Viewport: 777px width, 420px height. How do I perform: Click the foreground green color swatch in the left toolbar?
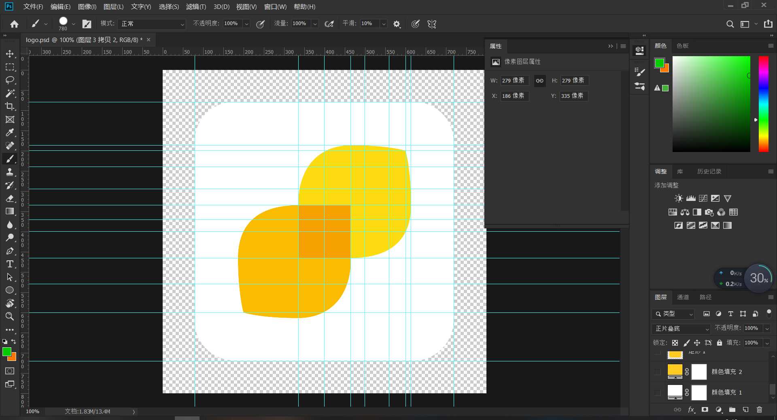click(x=6, y=352)
